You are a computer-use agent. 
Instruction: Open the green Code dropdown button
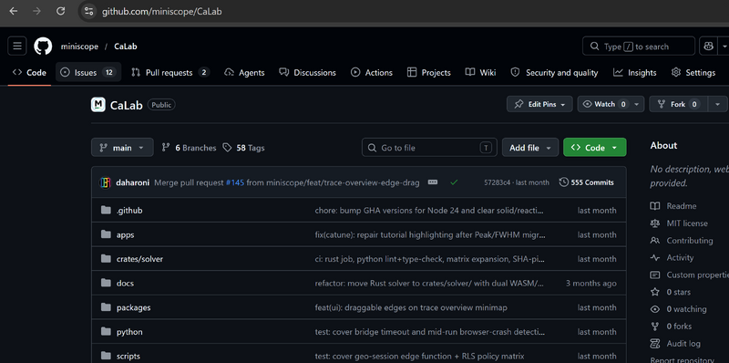point(595,148)
